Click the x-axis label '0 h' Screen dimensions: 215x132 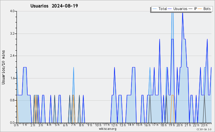tap(16, 125)
